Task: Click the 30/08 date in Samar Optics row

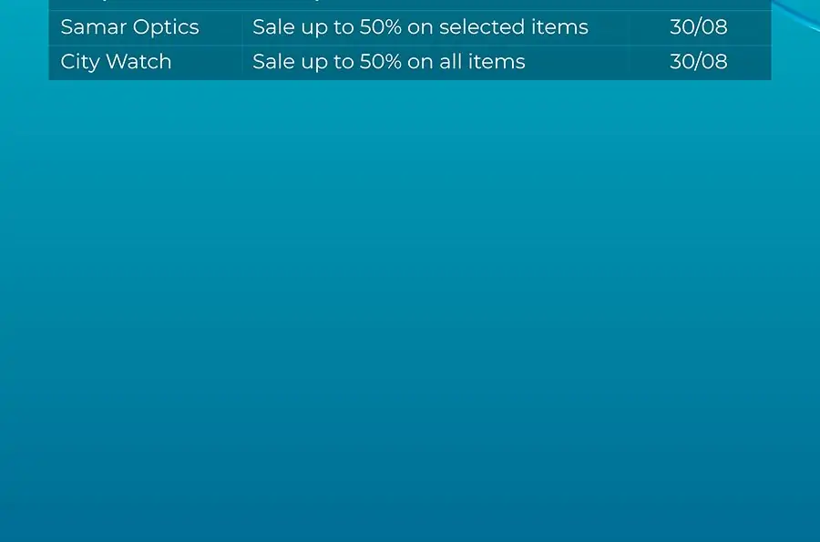Action: [698, 27]
